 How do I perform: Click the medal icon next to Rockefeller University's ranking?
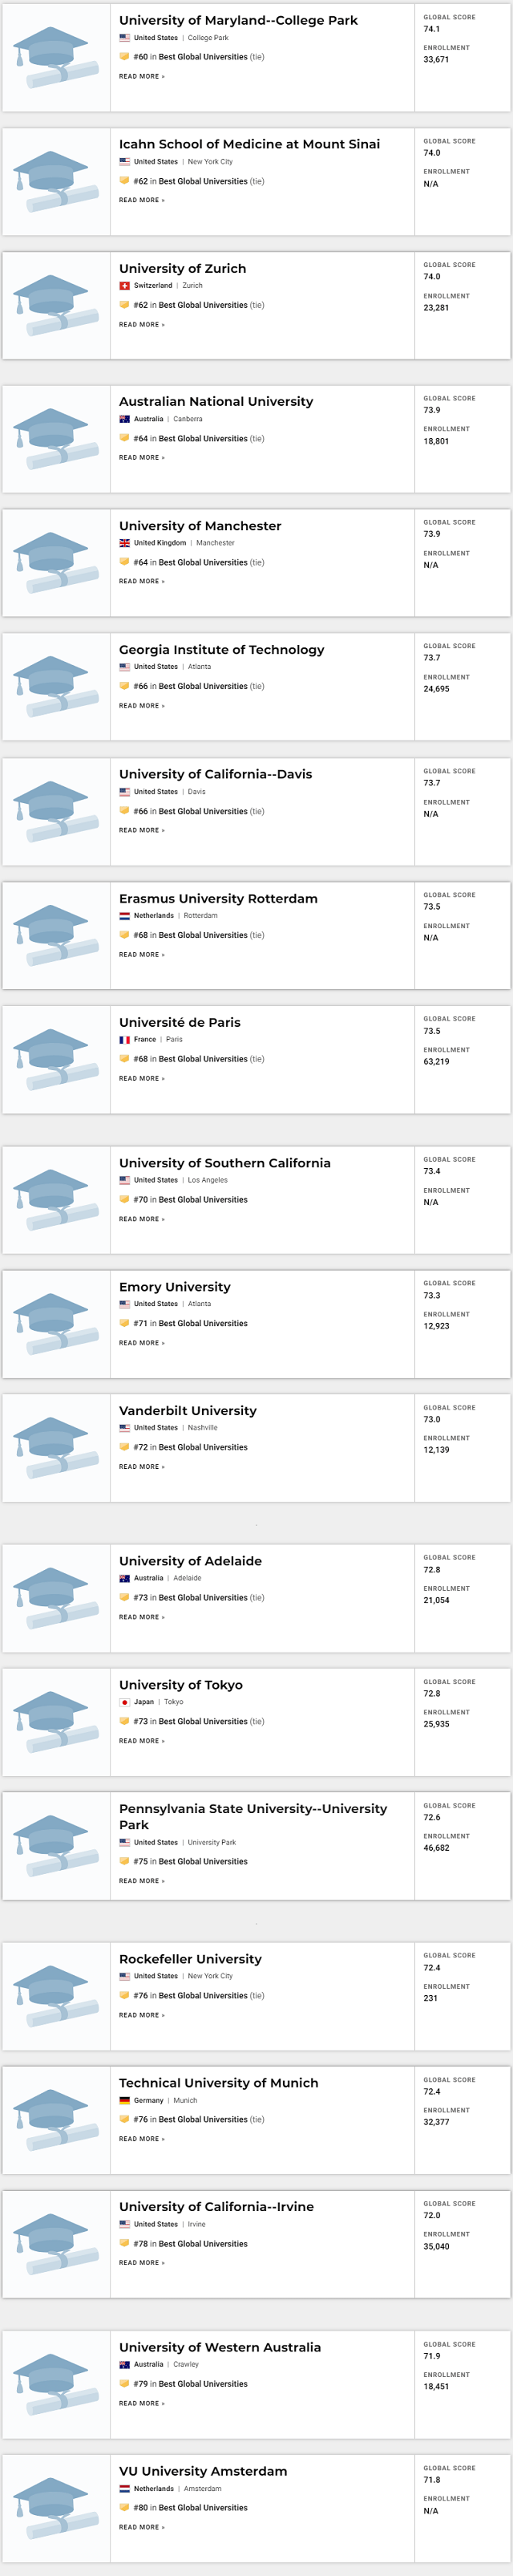124,1994
